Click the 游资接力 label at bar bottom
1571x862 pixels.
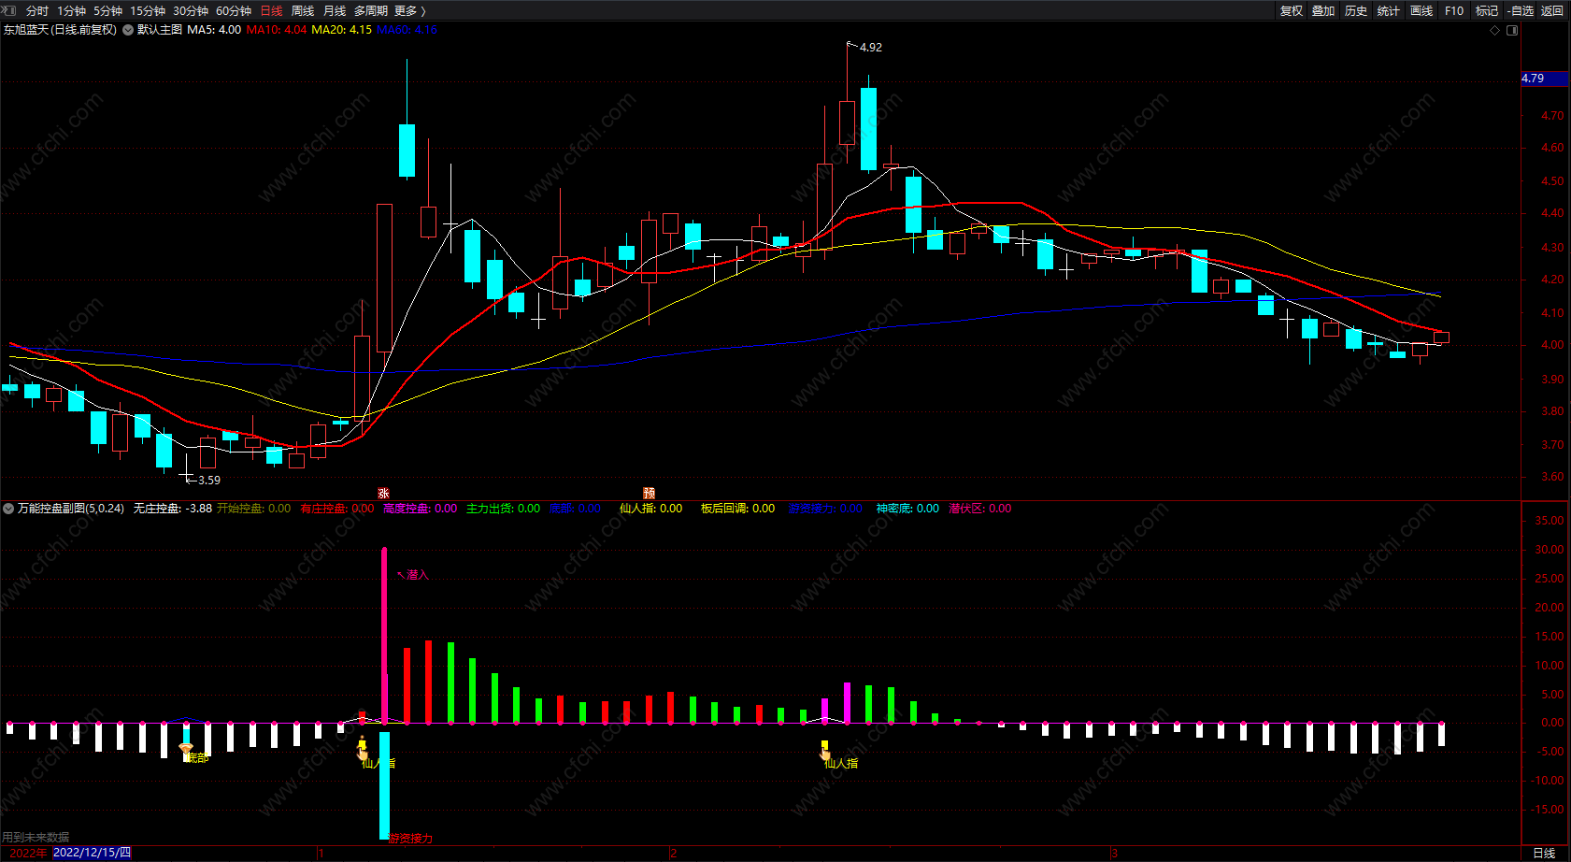(411, 839)
